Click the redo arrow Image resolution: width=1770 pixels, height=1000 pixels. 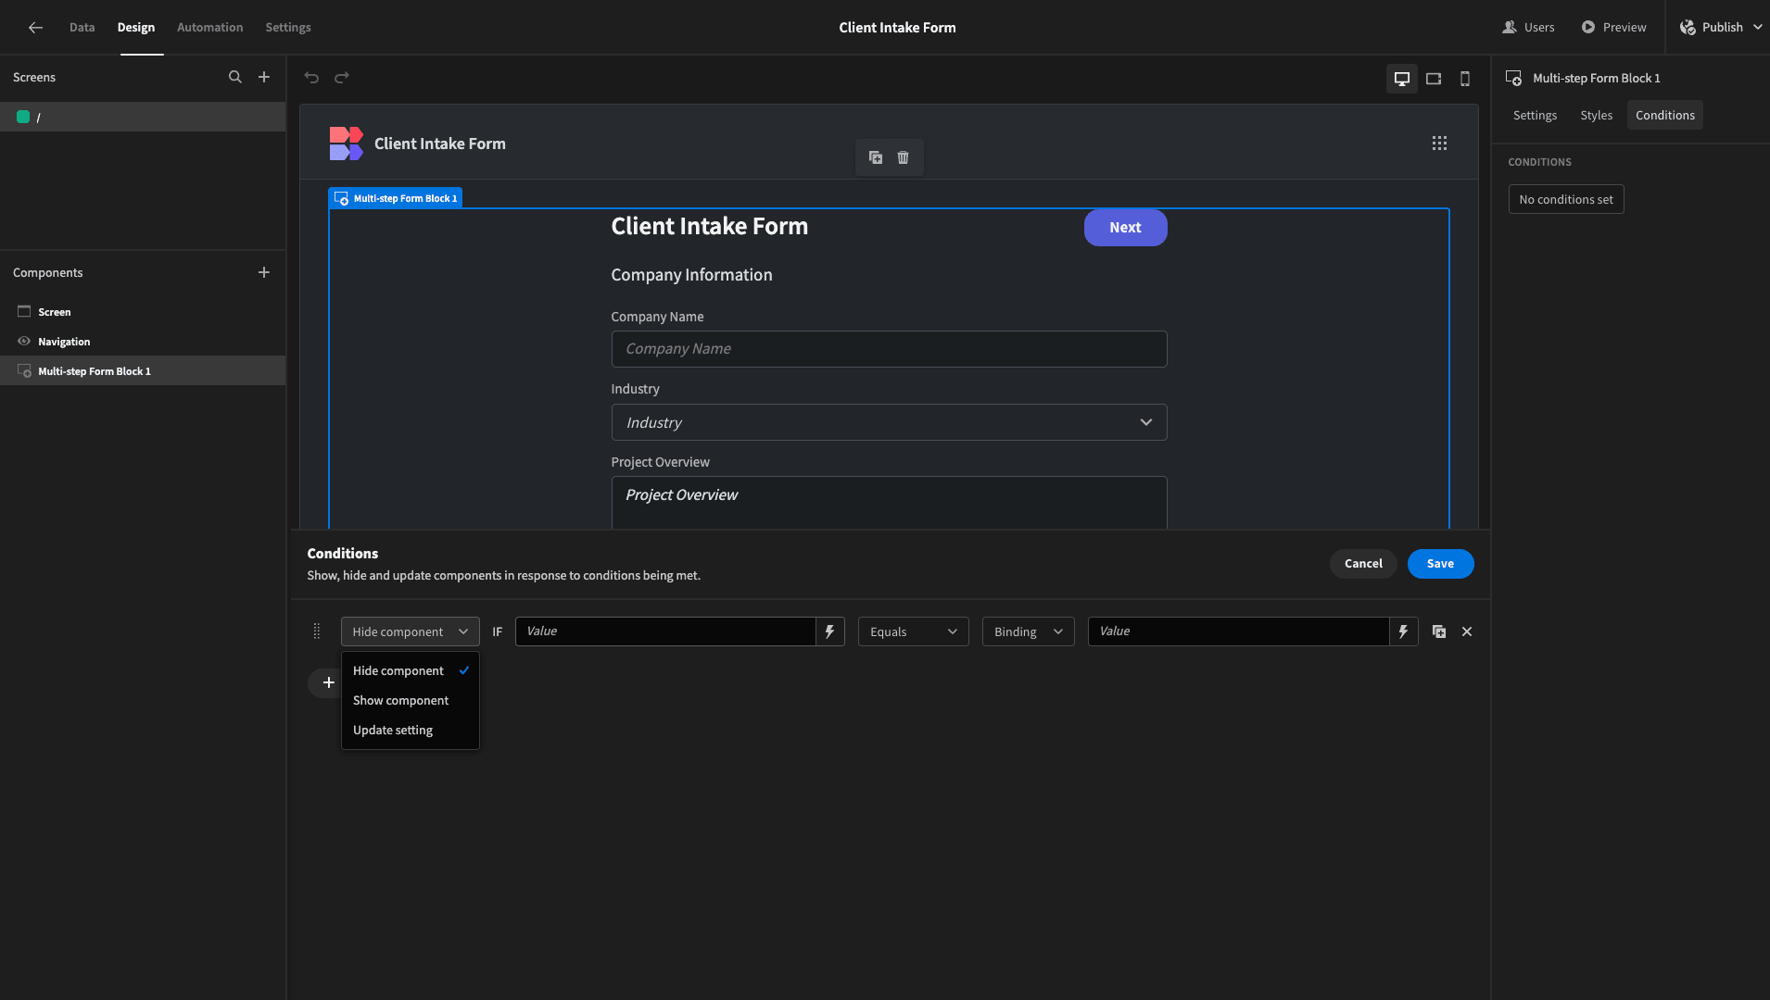pyautogui.click(x=342, y=78)
